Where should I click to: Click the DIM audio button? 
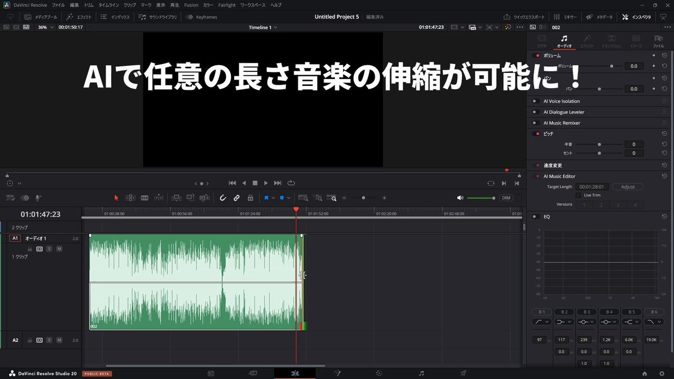pos(506,198)
